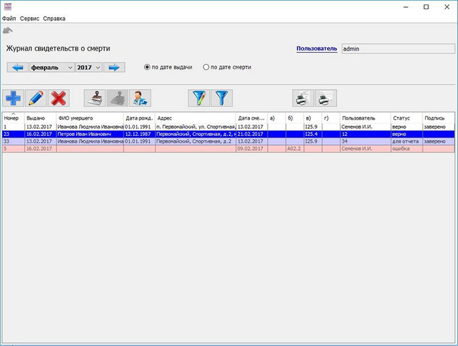Open the Справка menu
The height and width of the screenshot is (346, 458).
coord(54,19)
